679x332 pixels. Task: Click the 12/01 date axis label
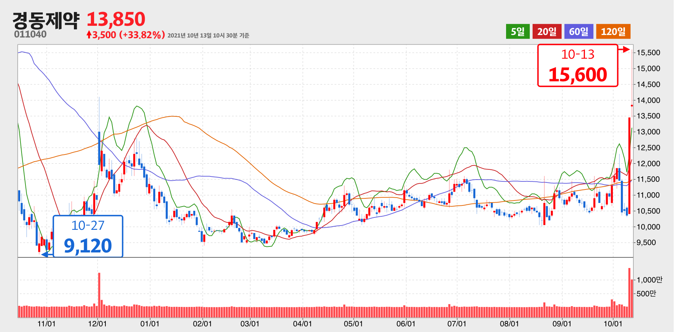97,324
